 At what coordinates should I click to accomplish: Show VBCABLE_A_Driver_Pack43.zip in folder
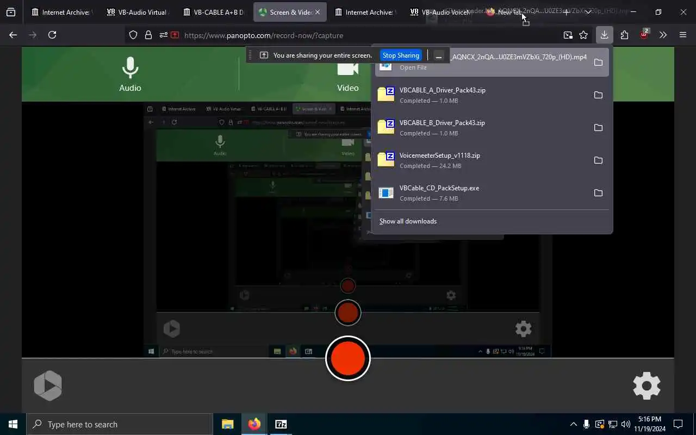click(x=598, y=95)
